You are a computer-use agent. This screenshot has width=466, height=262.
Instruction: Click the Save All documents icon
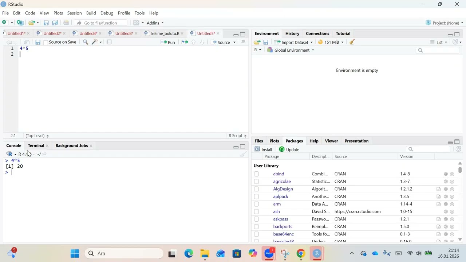(x=55, y=23)
